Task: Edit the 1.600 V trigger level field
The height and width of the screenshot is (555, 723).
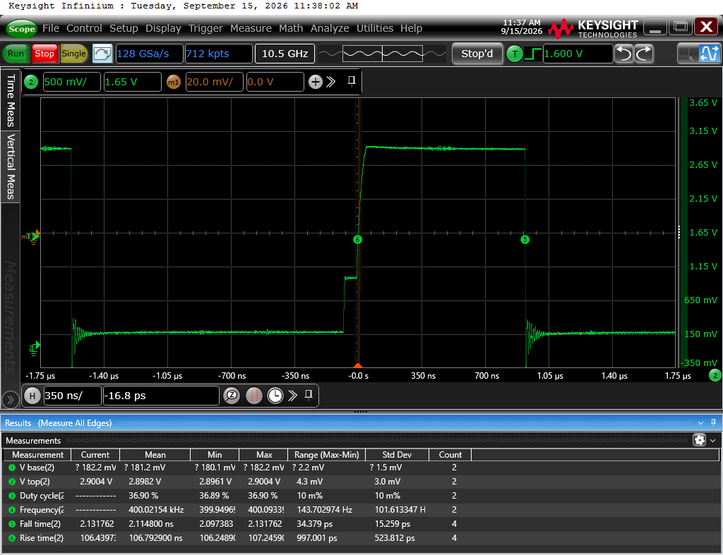Action: [x=578, y=54]
